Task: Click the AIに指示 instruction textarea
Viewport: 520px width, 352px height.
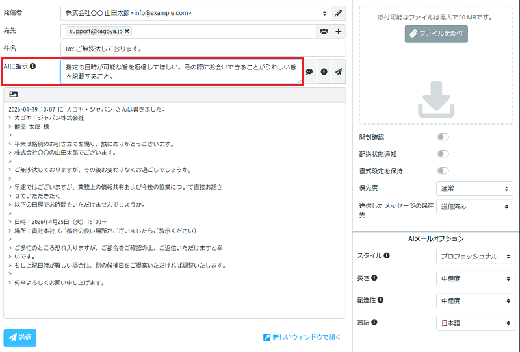Action: tap(181, 72)
